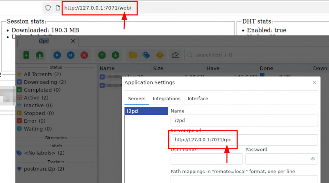329x183 pixels.
Task: Click the Server rpc url field
Action: pos(244,140)
